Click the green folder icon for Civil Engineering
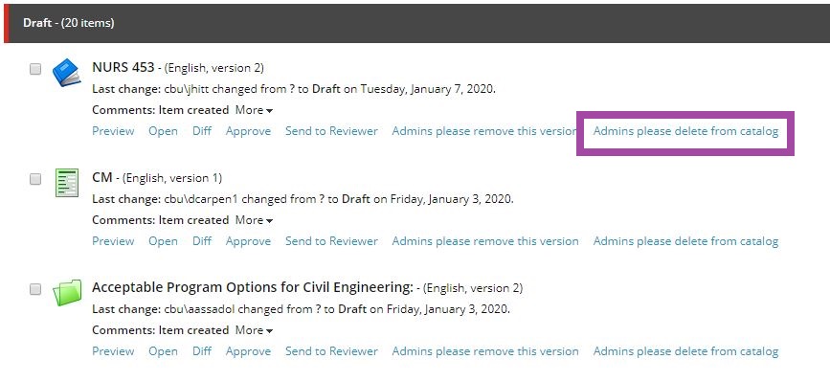830x382 pixels. click(67, 293)
